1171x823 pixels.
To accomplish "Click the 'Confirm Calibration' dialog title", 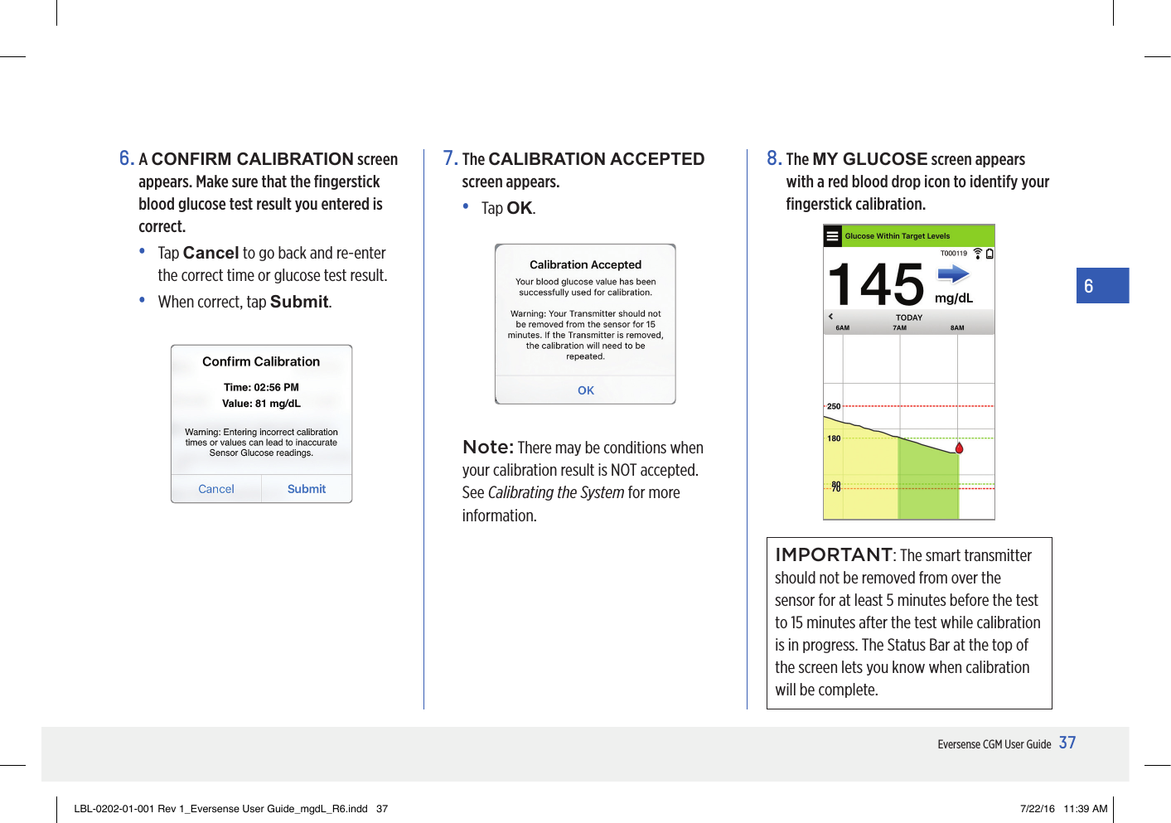I will point(261,361).
